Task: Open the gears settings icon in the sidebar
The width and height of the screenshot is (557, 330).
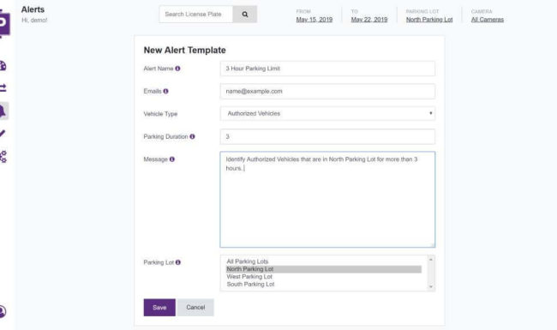Action: click(3, 157)
